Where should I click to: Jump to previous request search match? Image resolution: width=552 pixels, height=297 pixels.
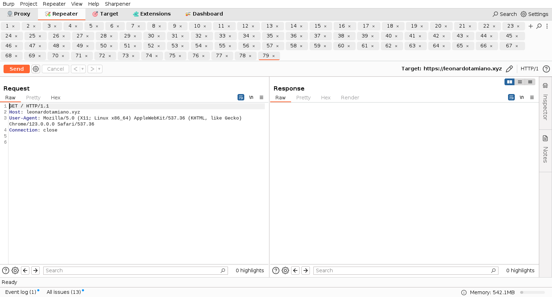point(25,270)
